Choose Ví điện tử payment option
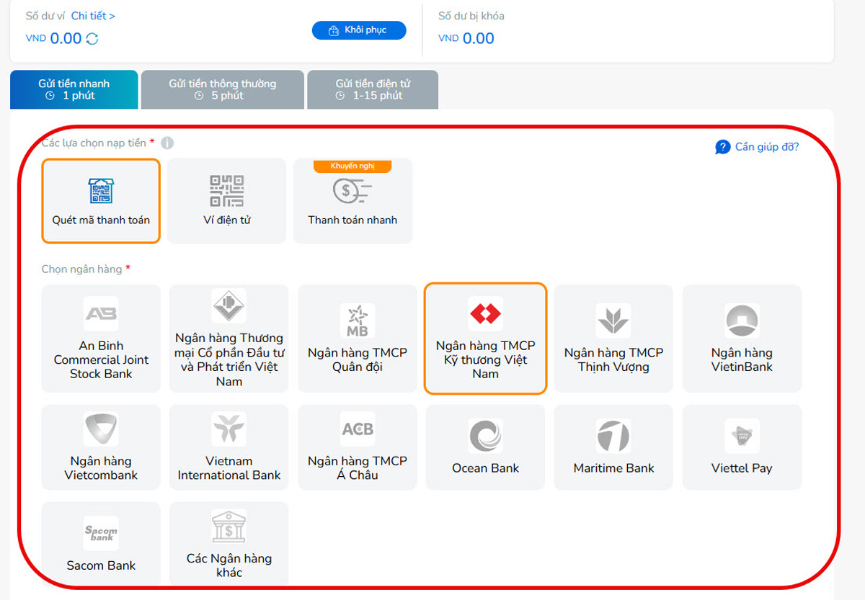The image size is (865, 600). point(226,201)
